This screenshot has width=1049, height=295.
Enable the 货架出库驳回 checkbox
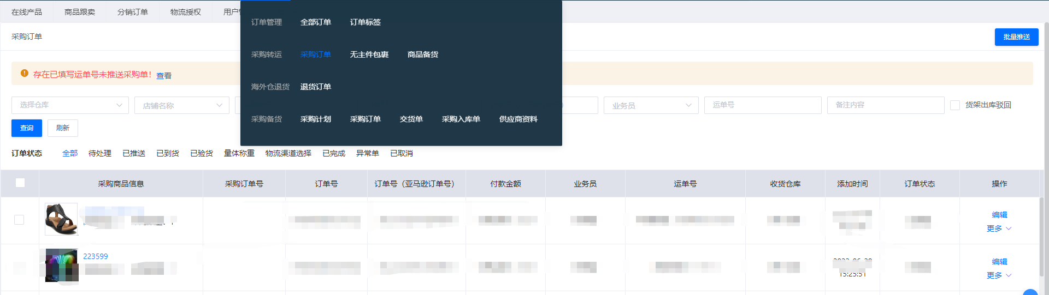pos(955,105)
